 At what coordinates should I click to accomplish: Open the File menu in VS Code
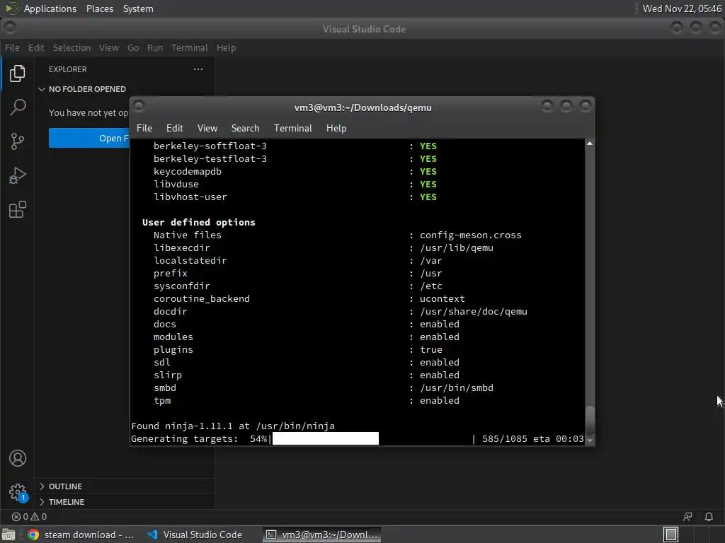coord(12,47)
